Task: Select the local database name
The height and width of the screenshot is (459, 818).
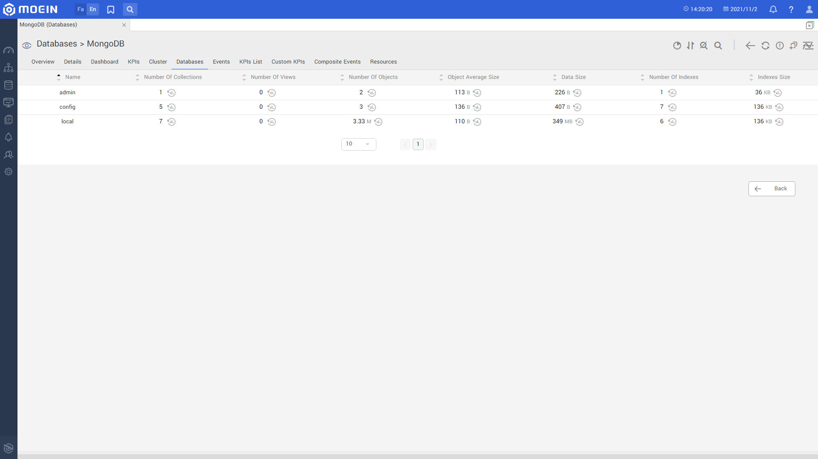Action: (x=67, y=122)
